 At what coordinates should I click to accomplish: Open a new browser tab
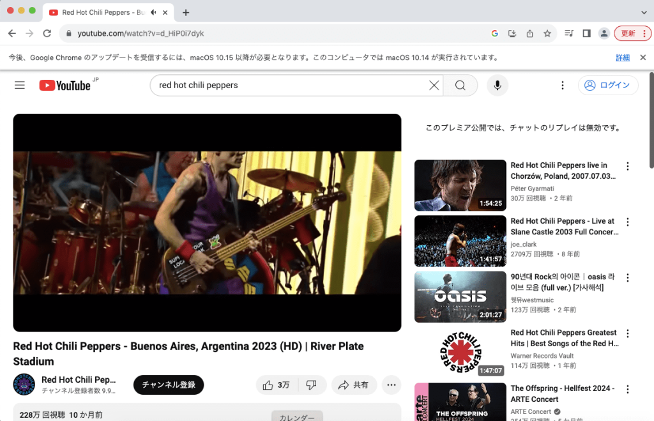tap(186, 13)
